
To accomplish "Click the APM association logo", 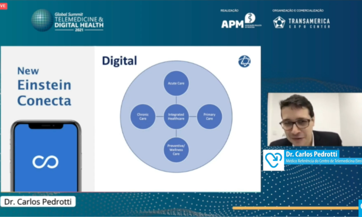I will tap(241, 21).
